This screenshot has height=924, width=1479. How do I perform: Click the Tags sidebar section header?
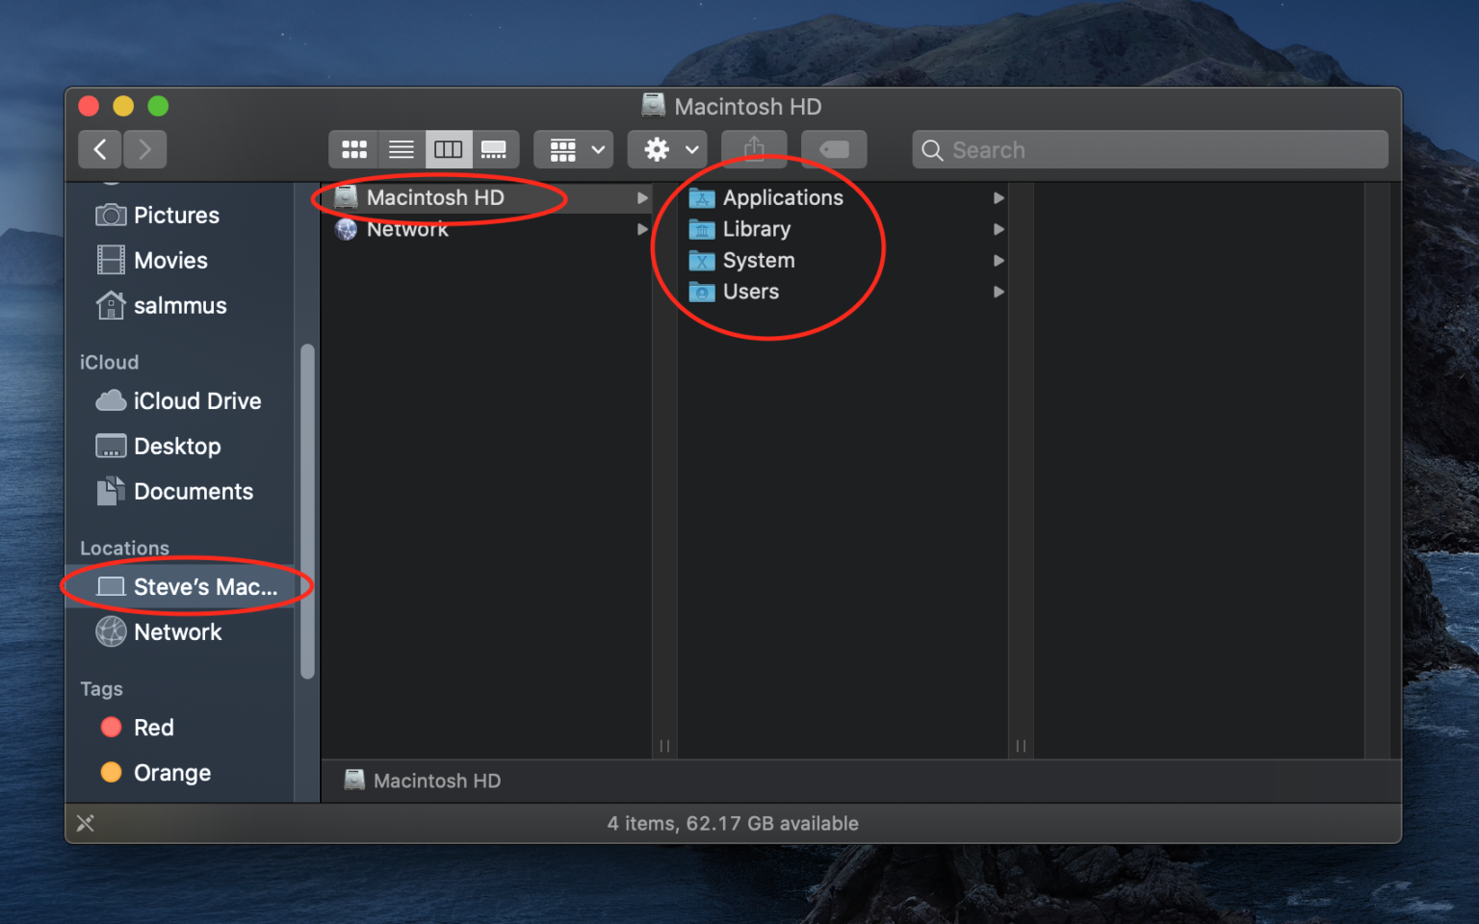tap(101, 689)
